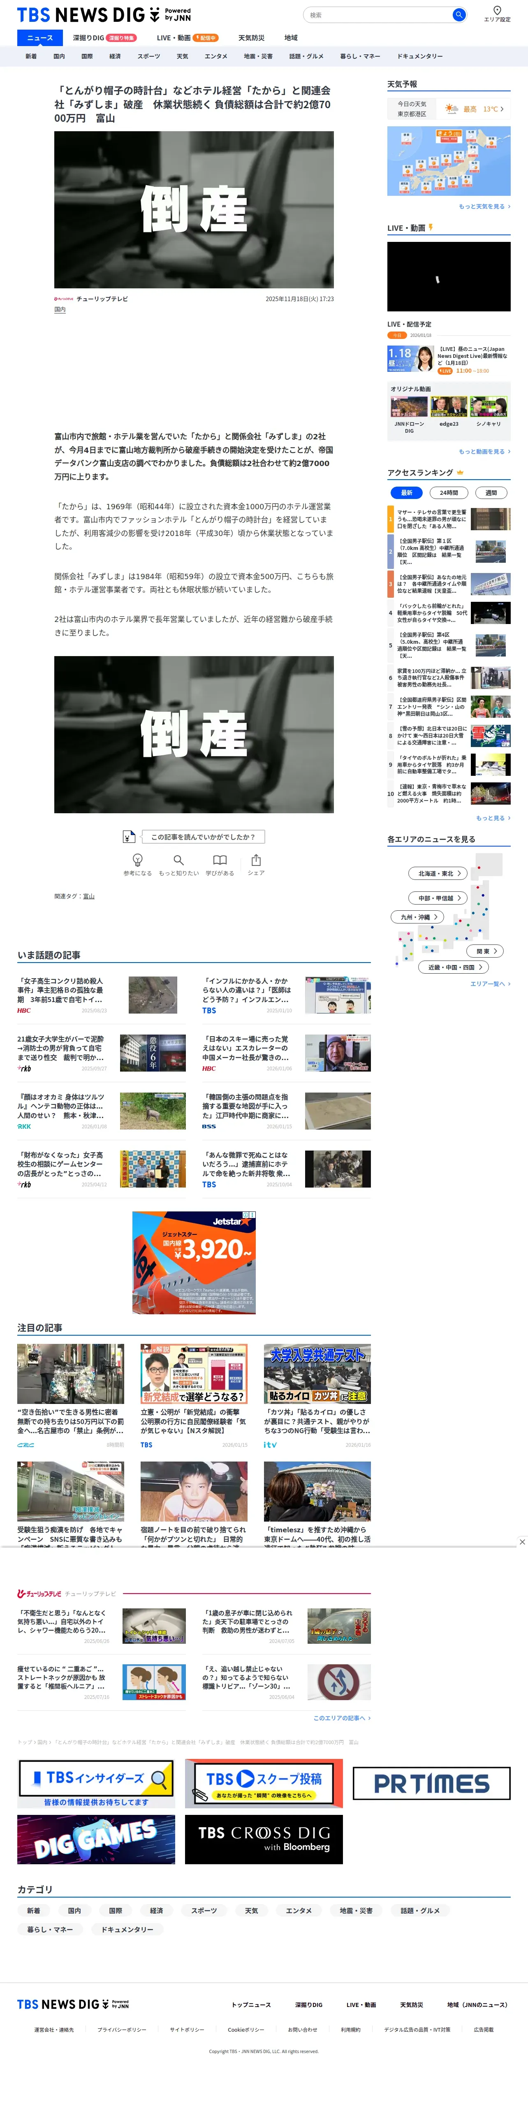Click the もっと知りたい magnifier reaction icon

[x=178, y=860]
